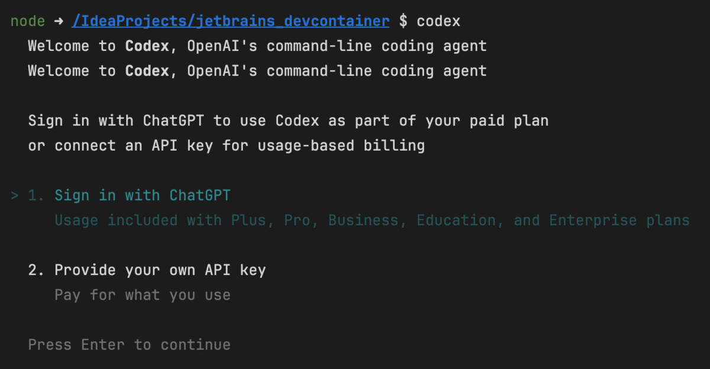Click the '>' selection arrow beside option 1
This screenshot has width=710, height=369.
[15, 196]
